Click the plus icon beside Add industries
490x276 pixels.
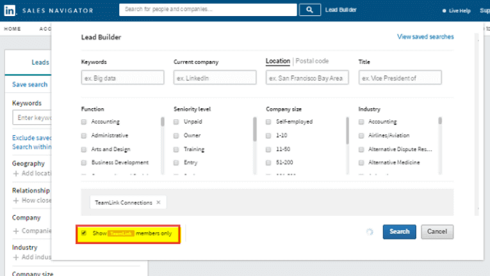click(x=16, y=257)
